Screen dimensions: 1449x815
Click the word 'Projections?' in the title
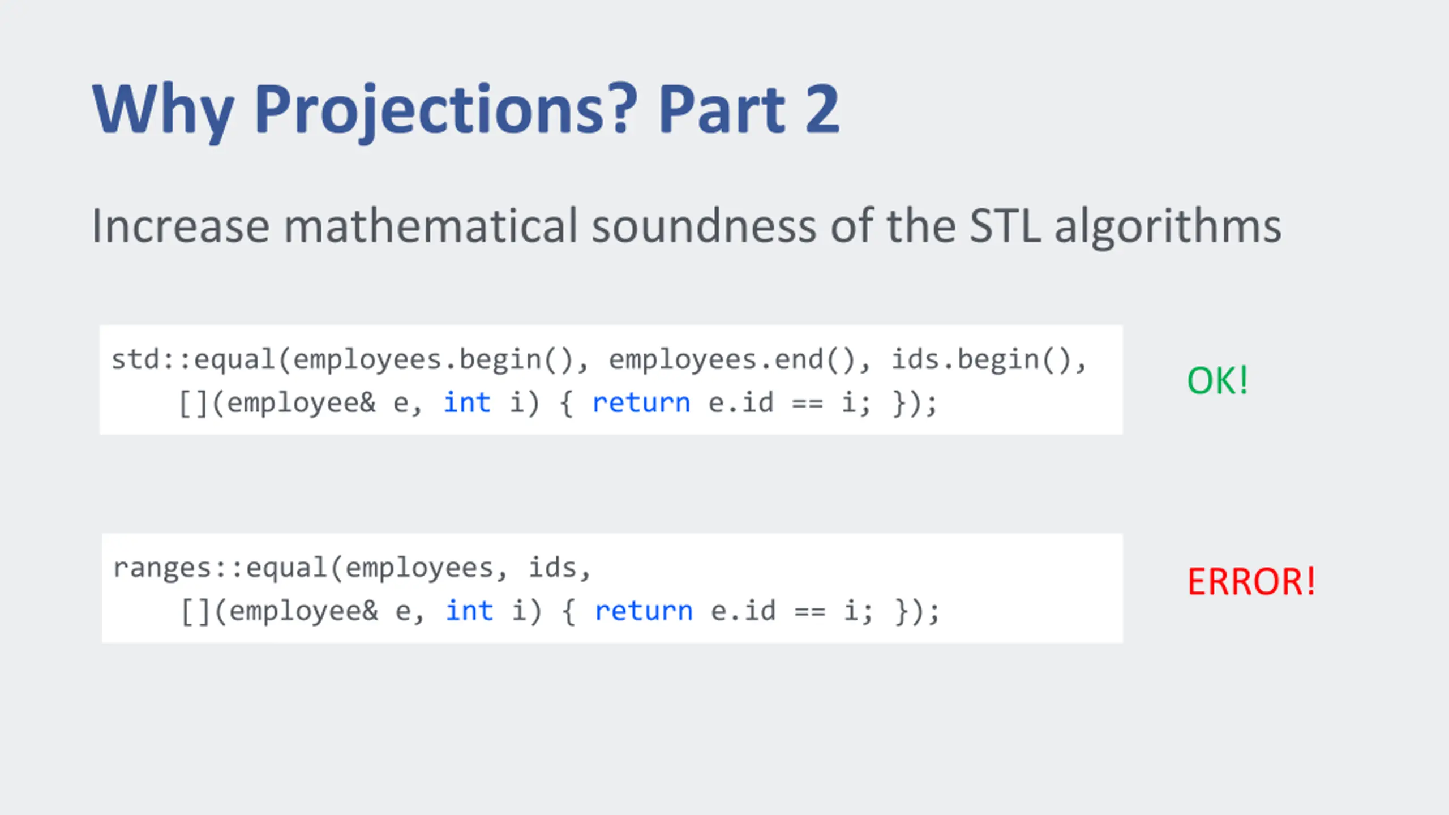(446, 111)
